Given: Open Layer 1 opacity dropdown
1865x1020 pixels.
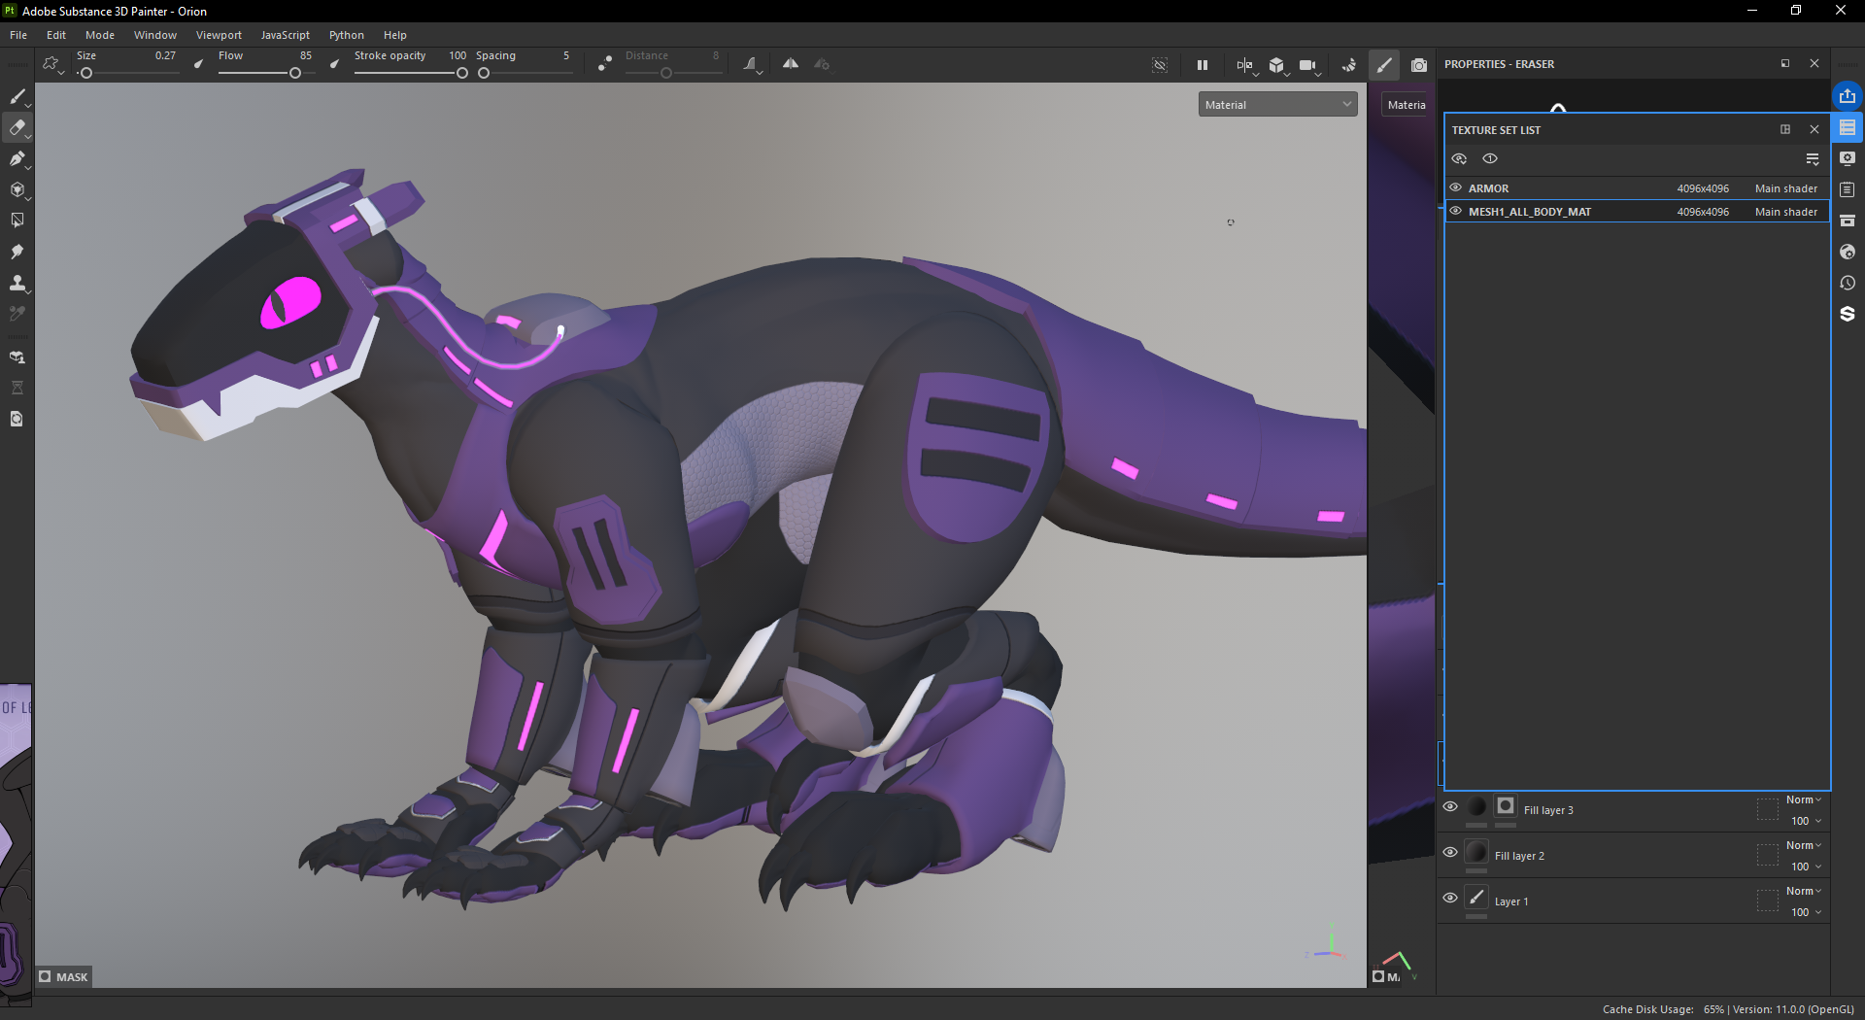Looking at the screenshot, I should coord(1807,912).
